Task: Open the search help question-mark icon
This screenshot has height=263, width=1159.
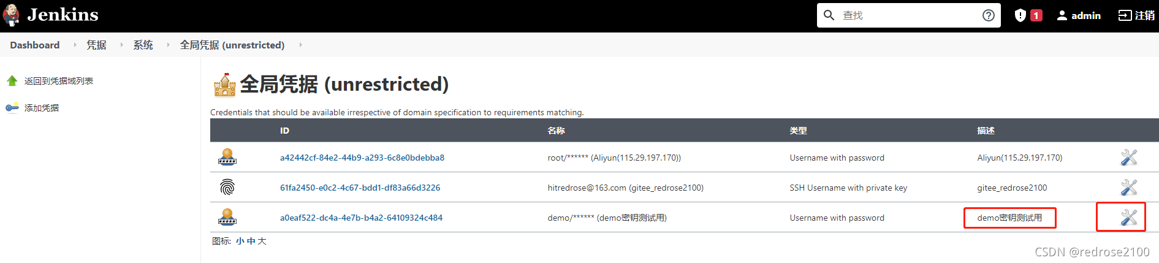Action: tap(988, 15)
